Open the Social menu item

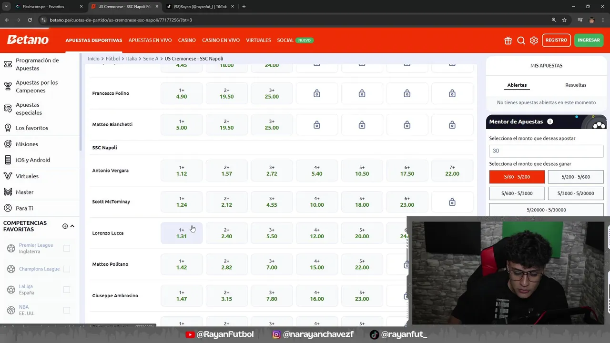click(285, 40)
